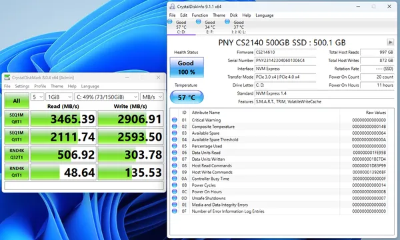Screen dimensions: 400x240
Task: Click the CrystalDiskInfo app icon in title bar
Action: pyautogui.click(x=173, y=7)
